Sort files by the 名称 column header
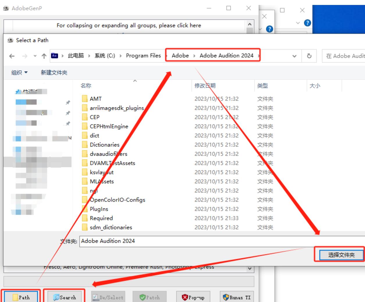 pos(86,86)
